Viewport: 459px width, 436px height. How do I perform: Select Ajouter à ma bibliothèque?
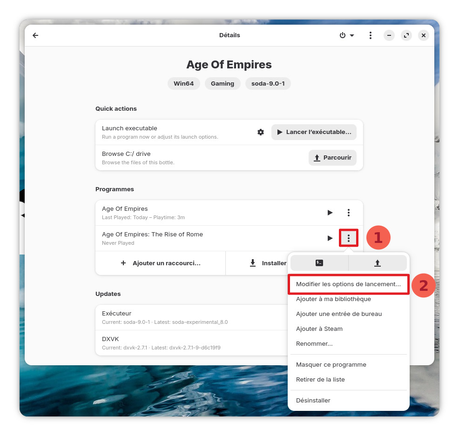333,299
